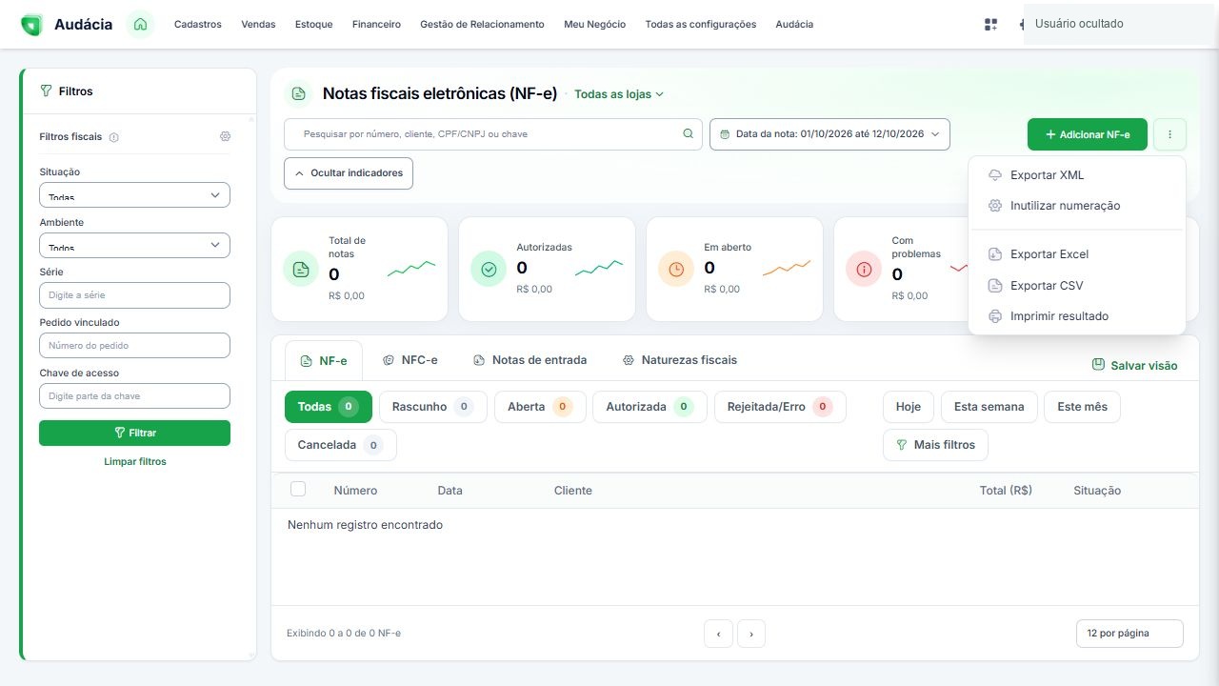Click the Filtros fiscais settings gear icon
Screen dimensions: 1219x686
225,136
